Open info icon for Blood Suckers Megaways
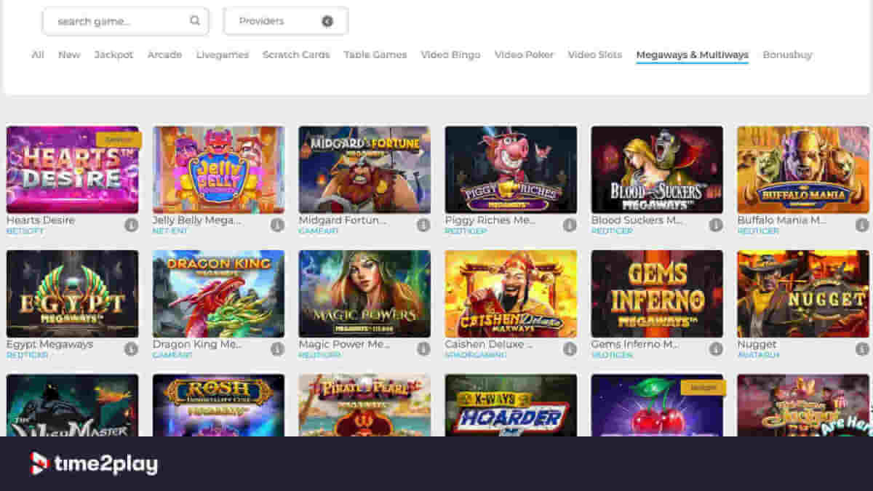Screen dimensions: 873x491 (716, 225)
